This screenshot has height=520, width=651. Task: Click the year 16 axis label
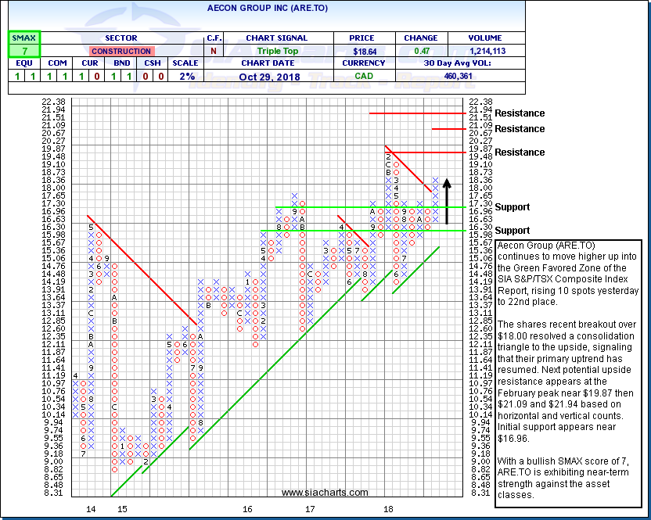click(248, 508)
